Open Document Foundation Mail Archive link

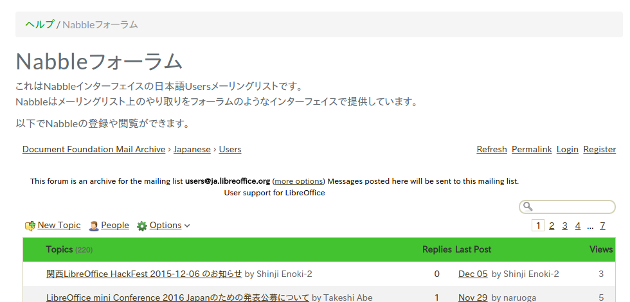(x=94, y=149)
